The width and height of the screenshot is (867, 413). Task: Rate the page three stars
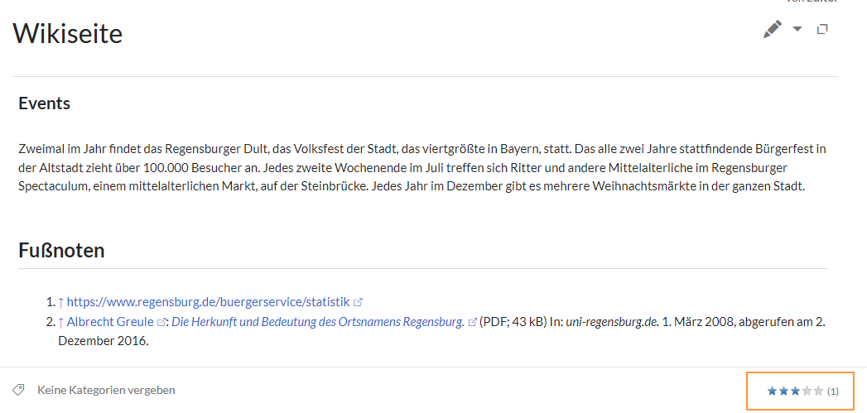pos(795,391)
